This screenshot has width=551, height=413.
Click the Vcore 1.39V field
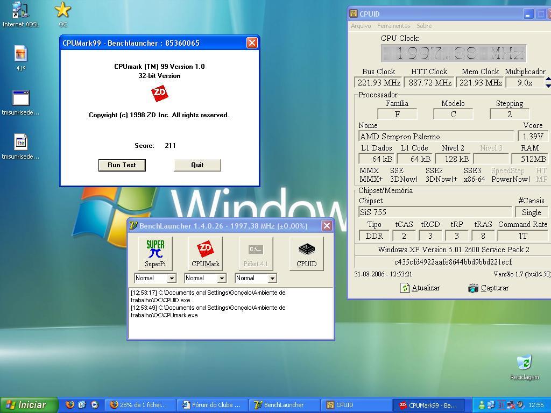point(533,136)
